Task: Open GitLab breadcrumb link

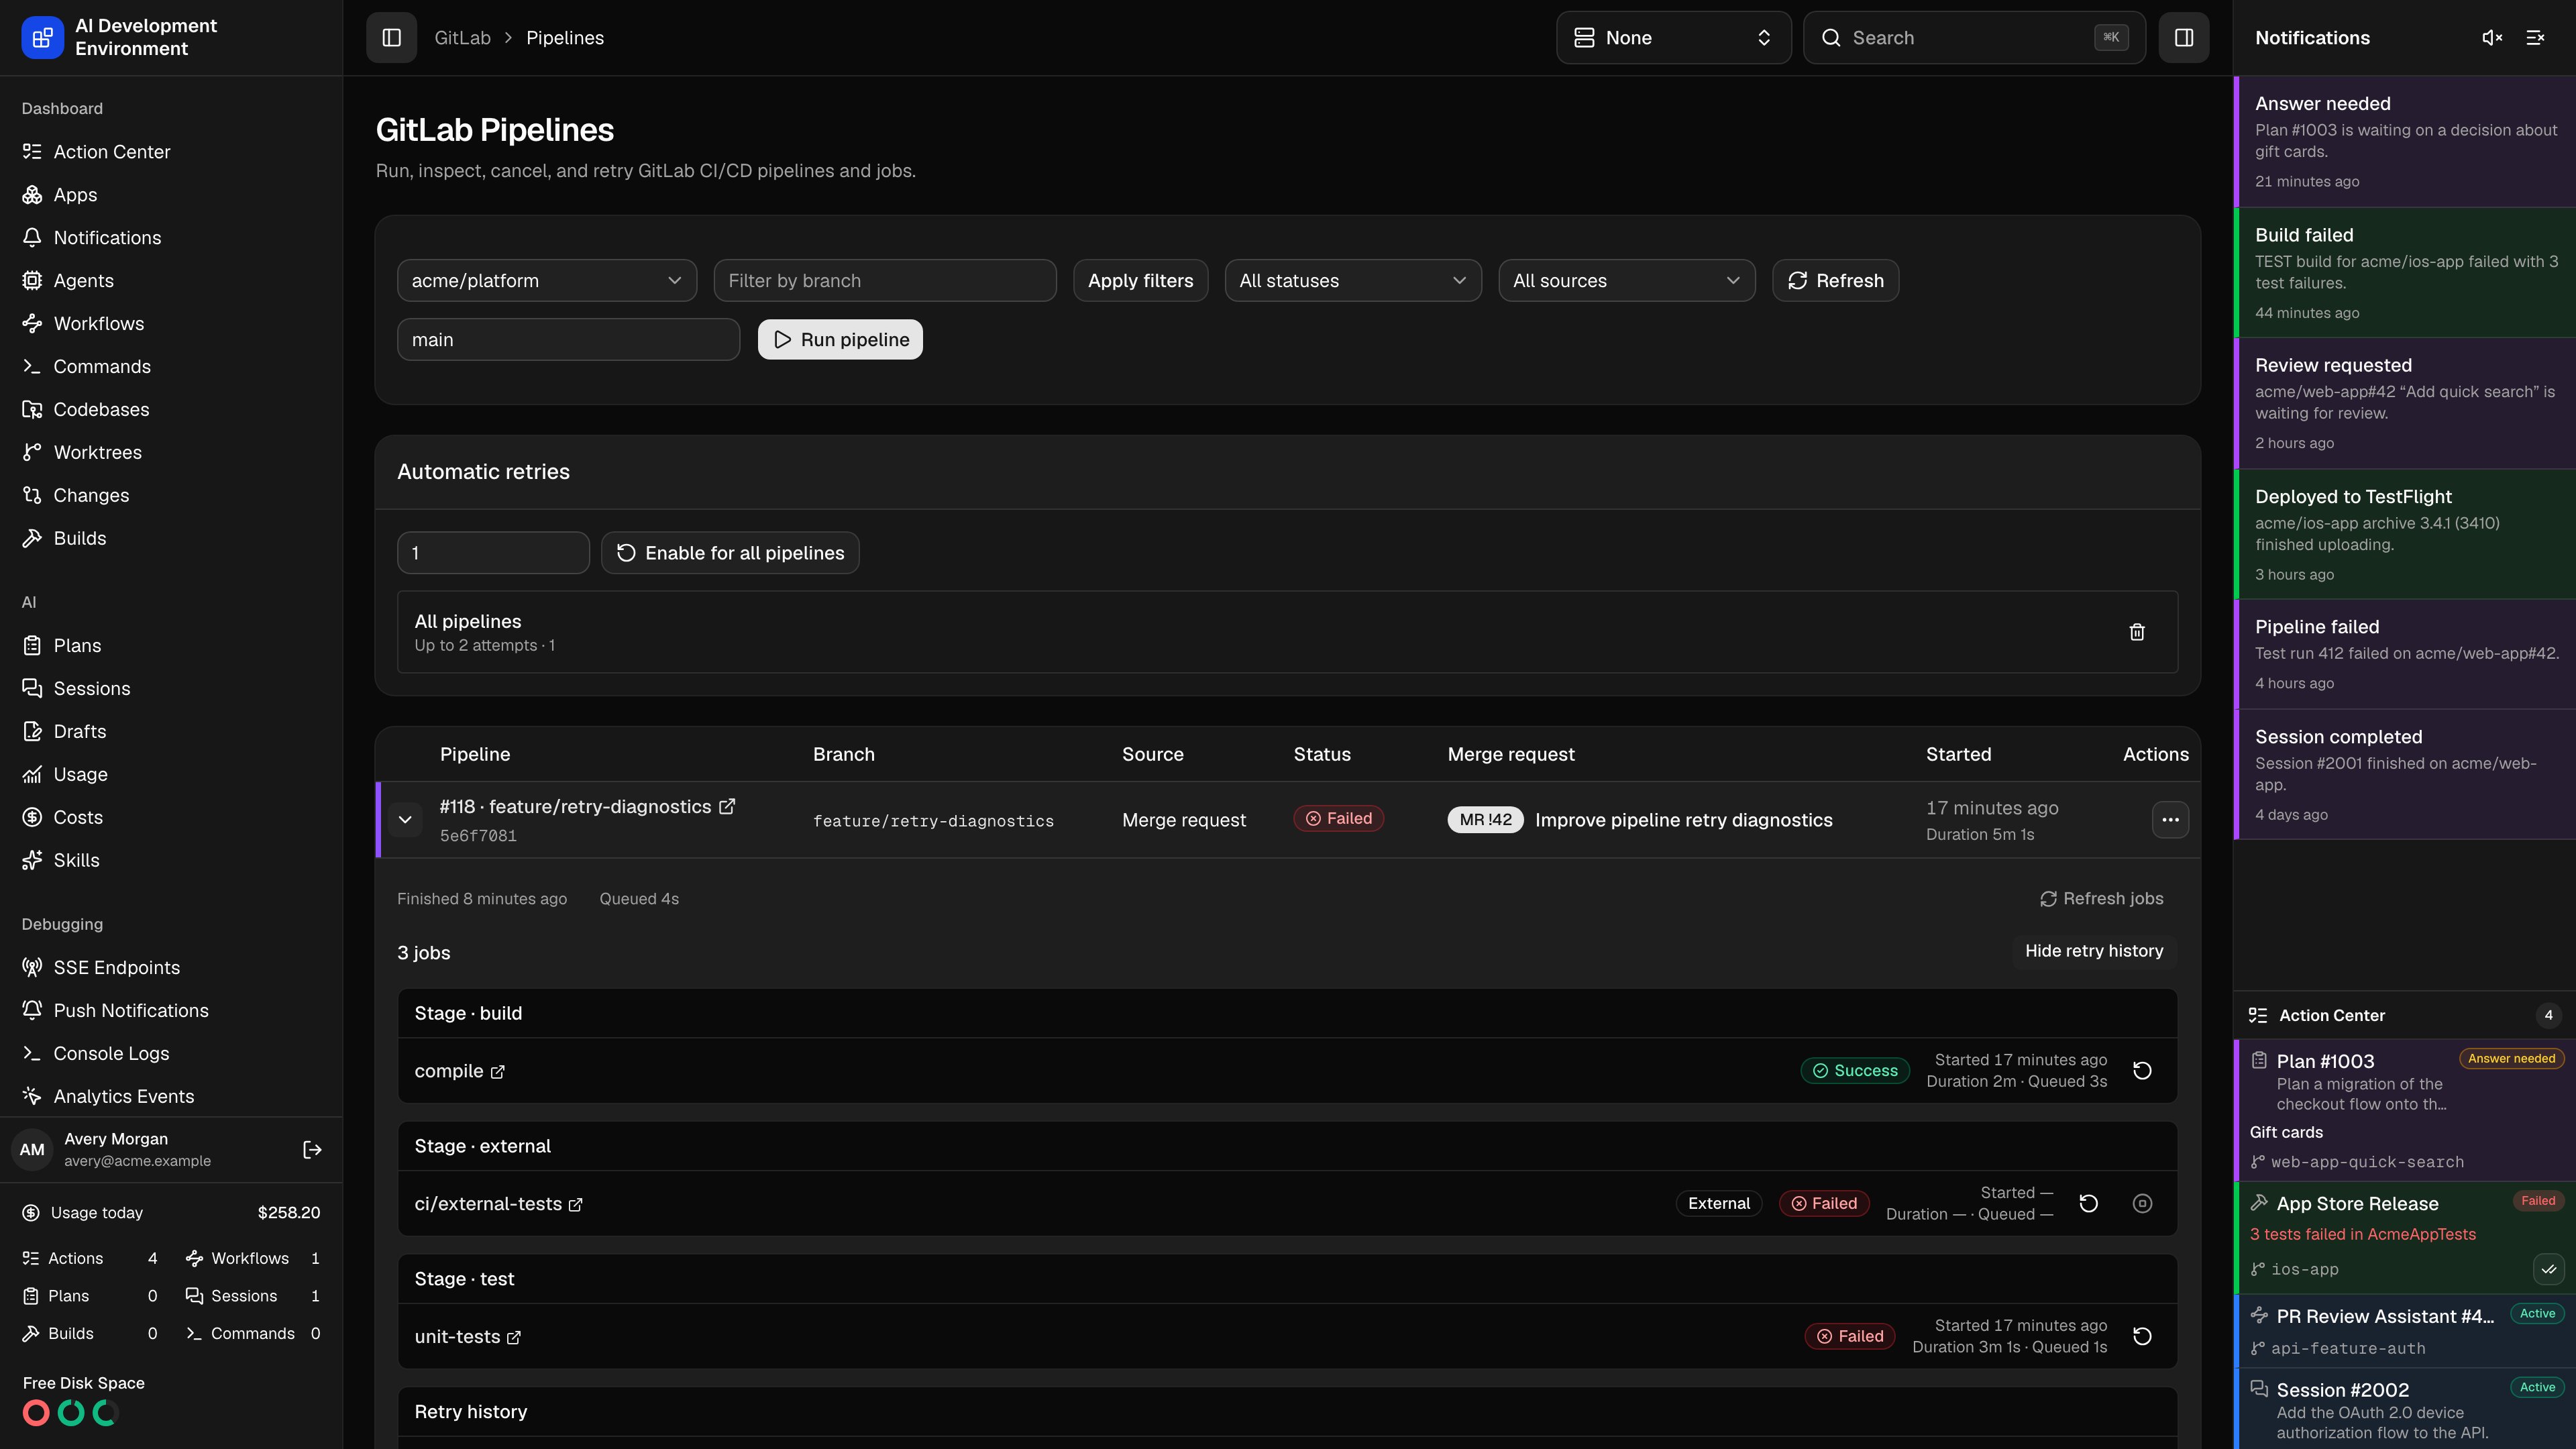Action: pyautogui.click(x=462, y=38)
